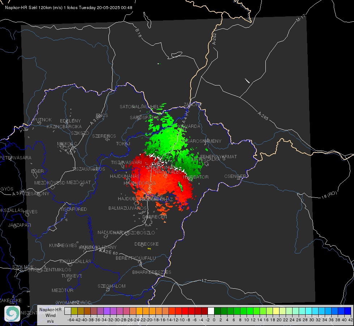The width and height of the screenshot is (354, 326).
Task: Click the TISZAVASVÁRI town label
Action: 127,162
